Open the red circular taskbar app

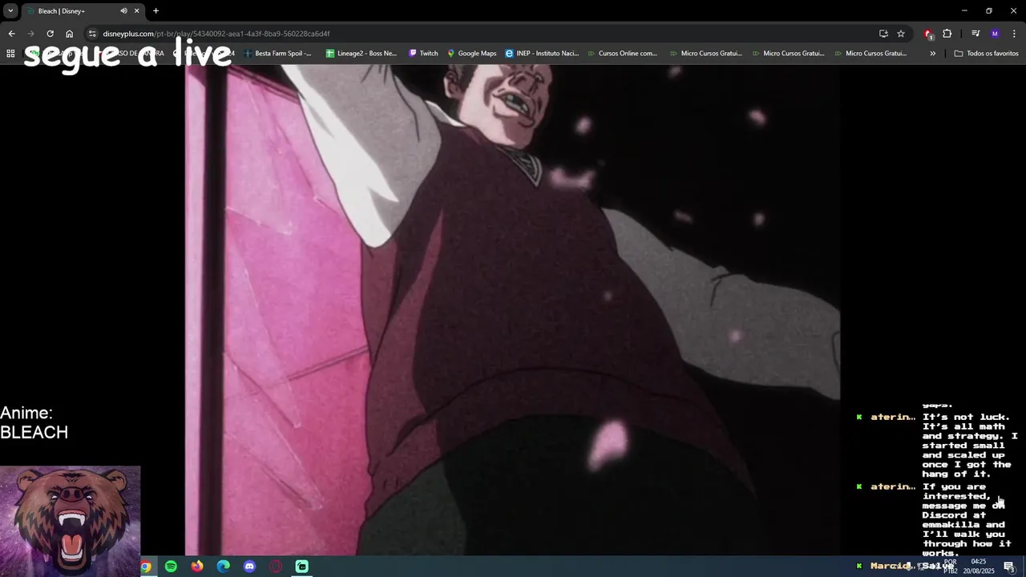click(x=276, y=567)
